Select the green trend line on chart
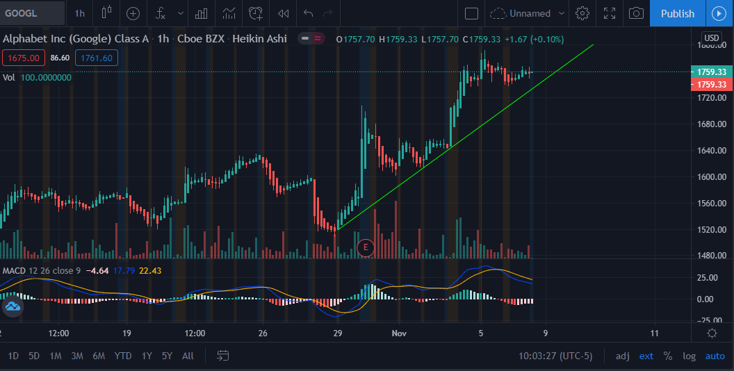The image size is (734, 371). [465, 137]
